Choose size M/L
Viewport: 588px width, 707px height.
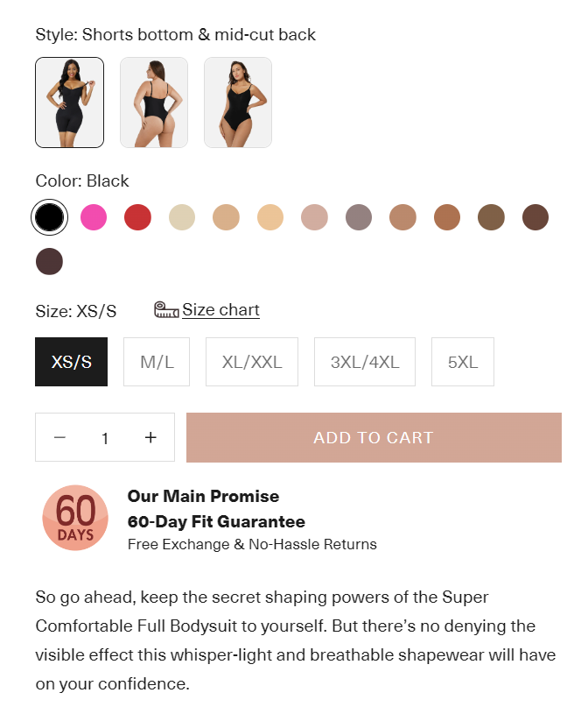[157, 362]
